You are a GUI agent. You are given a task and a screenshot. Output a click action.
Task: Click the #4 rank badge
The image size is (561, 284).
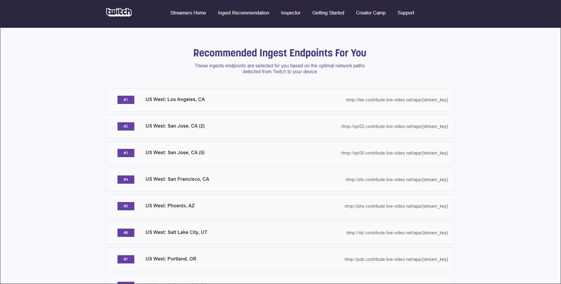tap(126, 179)
